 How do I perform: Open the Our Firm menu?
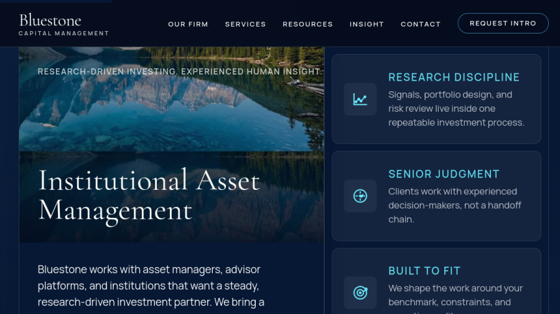click(188, 24)
